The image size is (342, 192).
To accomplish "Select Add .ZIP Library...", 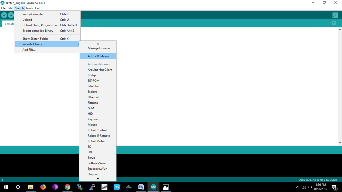I will pos(98,56).
